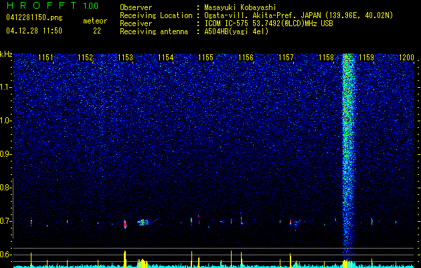Click the 0.7 kHz frequency axis label
421x268 pixels.
(5, 221)
